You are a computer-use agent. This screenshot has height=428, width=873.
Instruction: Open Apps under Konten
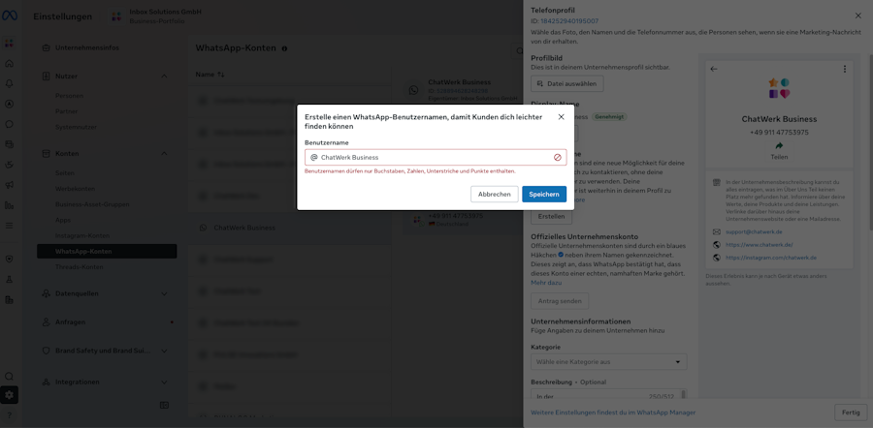click(x=63, y=220)
